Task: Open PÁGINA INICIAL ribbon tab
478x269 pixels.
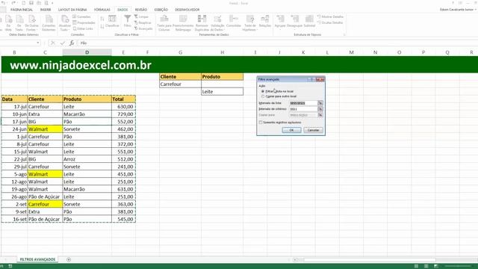Action: [22, 10]
